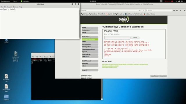Open the Options menu in Leafpad
This screenshot has width=186, height=104.
pyautogui.click(x=15, y=7)
